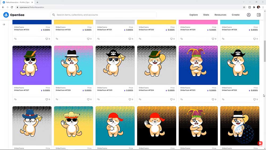The image size is (266, 150).
Task: Expand the sidebar filter arrow
Action: point(4,25)
